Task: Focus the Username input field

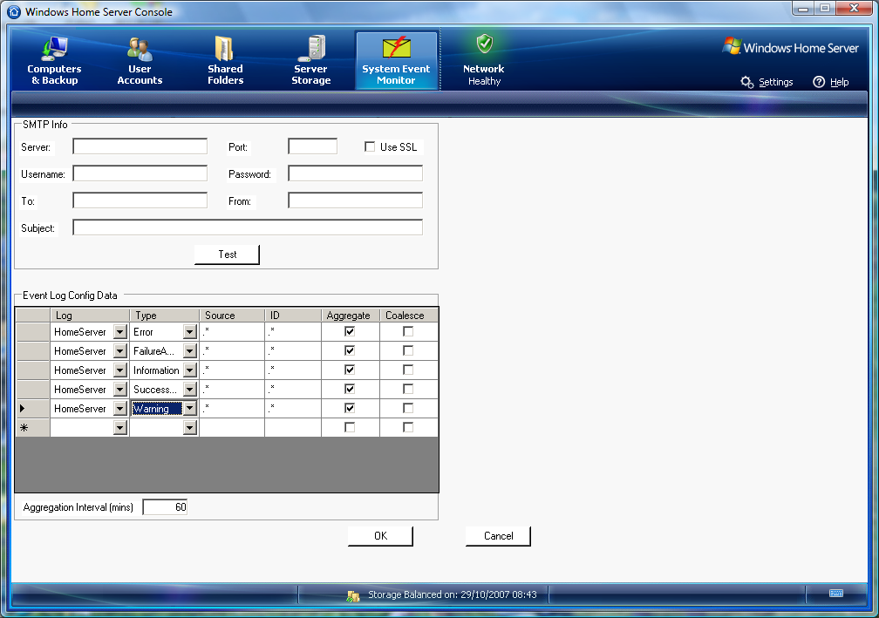Action: tap(140, 173)
